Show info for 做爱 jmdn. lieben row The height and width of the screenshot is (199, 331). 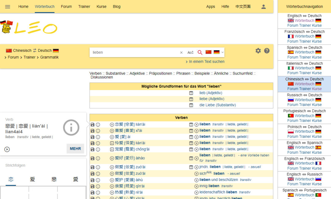[x=98, y=167]
